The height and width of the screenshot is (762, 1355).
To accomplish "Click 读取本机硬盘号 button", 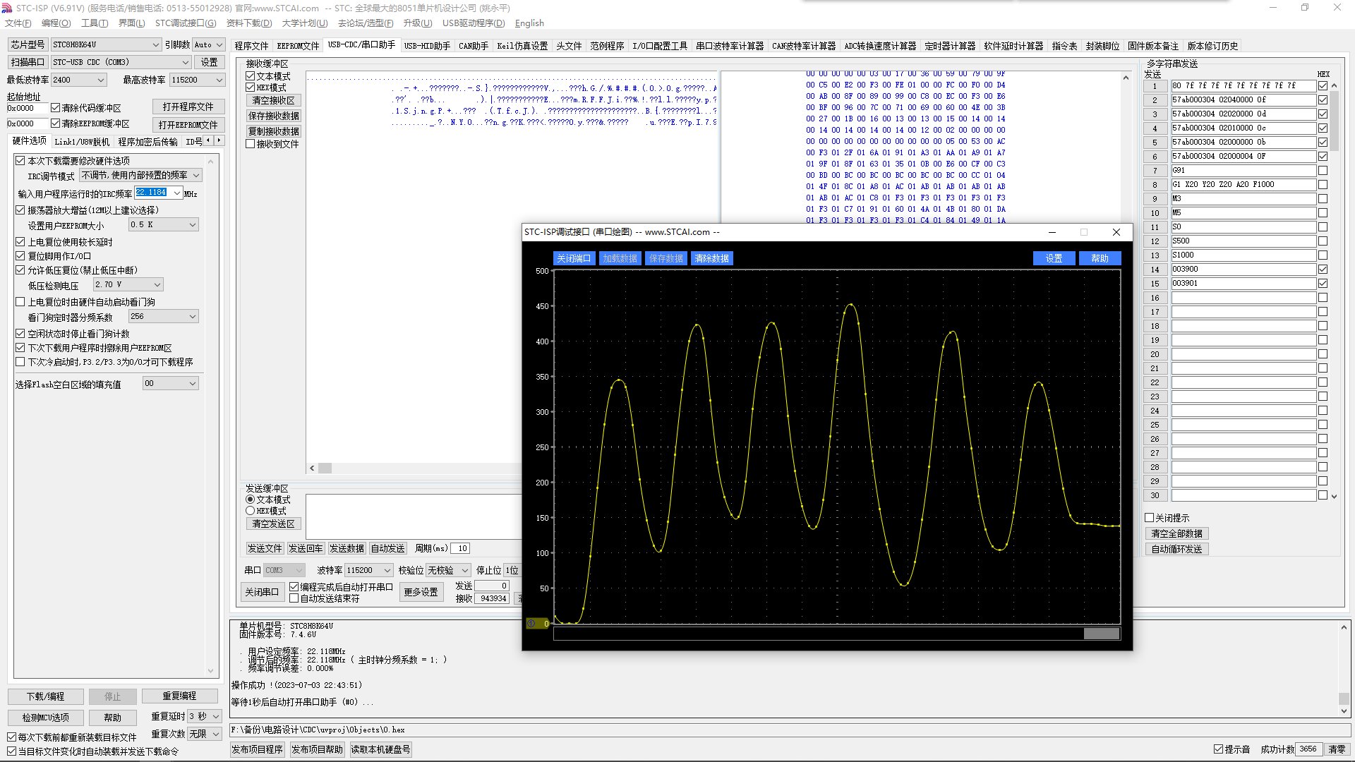I will point(380,749).
